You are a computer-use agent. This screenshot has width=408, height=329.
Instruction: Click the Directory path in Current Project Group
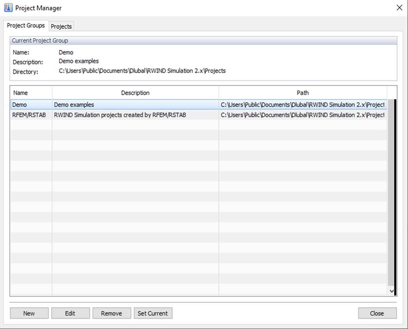coord(141,71)
